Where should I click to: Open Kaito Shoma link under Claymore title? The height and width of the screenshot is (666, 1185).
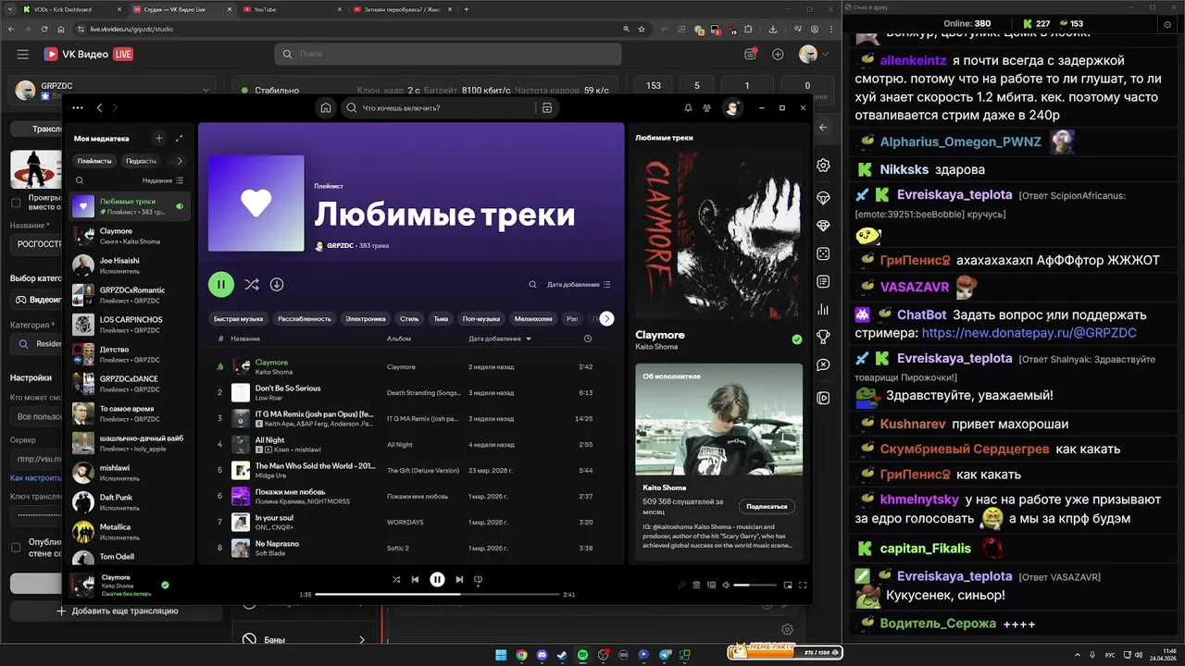point(656,347)
